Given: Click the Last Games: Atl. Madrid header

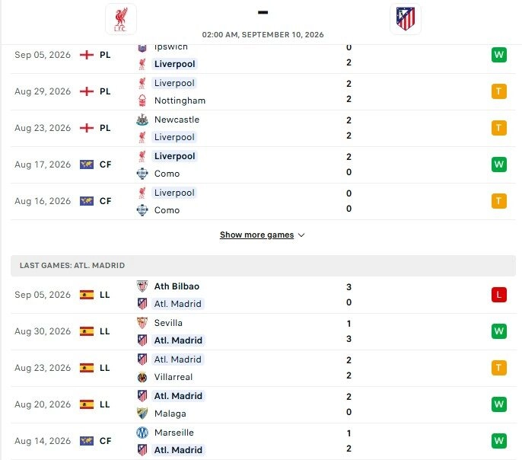Looking at the screenshot, I should pos(263,266).
